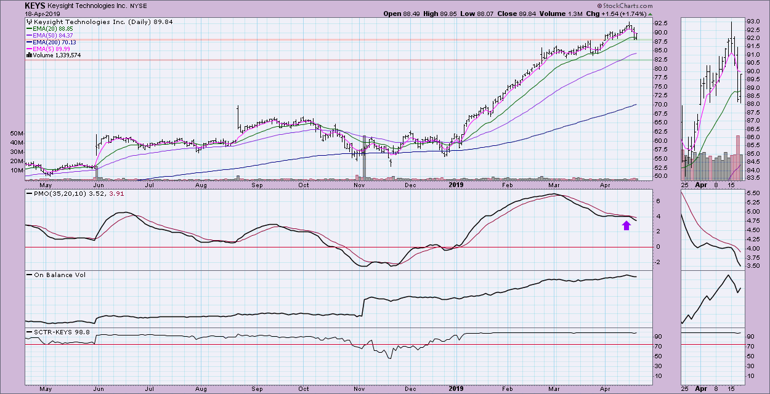Click the 83.5 label on the zoom chart
Screen dimensions: 770x394
[753, 178]
